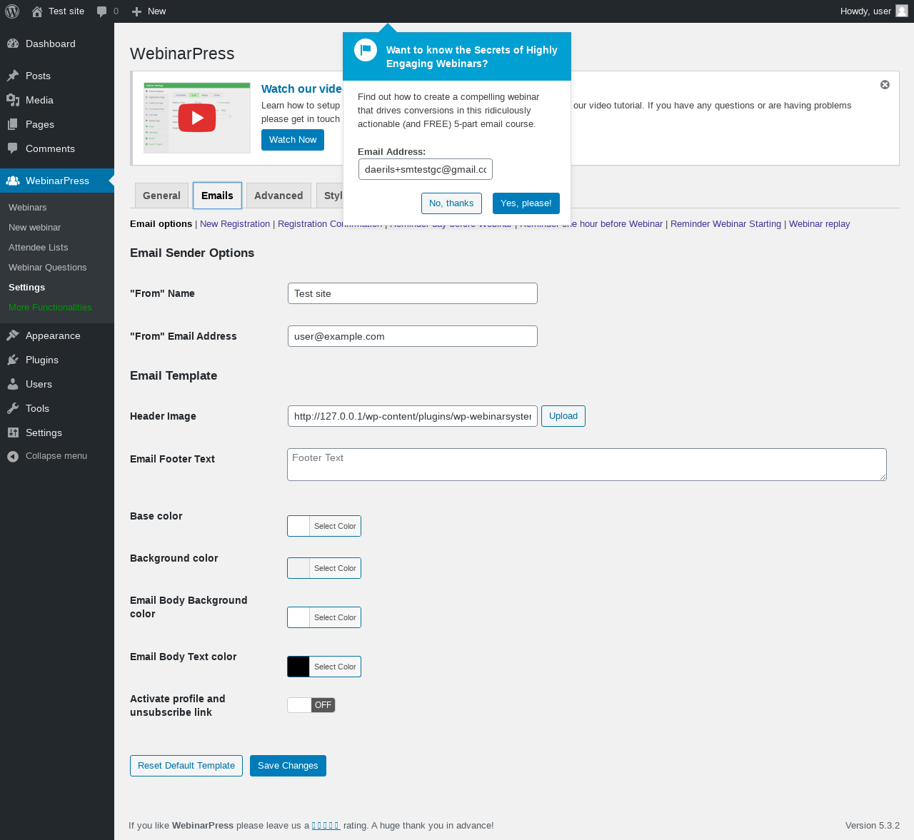Switch to the Advanced tab
914x840 pixels.
click(x=278, y=196)
